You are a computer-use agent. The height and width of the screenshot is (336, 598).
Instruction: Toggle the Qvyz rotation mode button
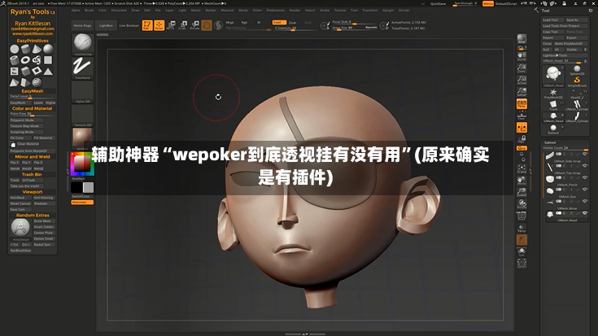click(x=522, y=148)
